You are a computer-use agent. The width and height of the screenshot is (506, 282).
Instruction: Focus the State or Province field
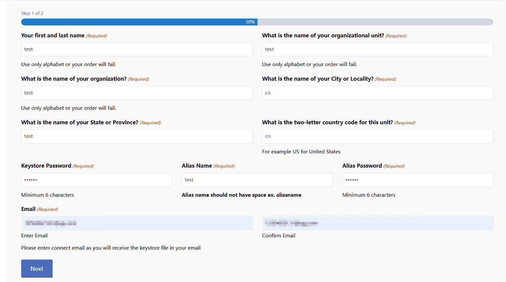(x=137, y=136)
